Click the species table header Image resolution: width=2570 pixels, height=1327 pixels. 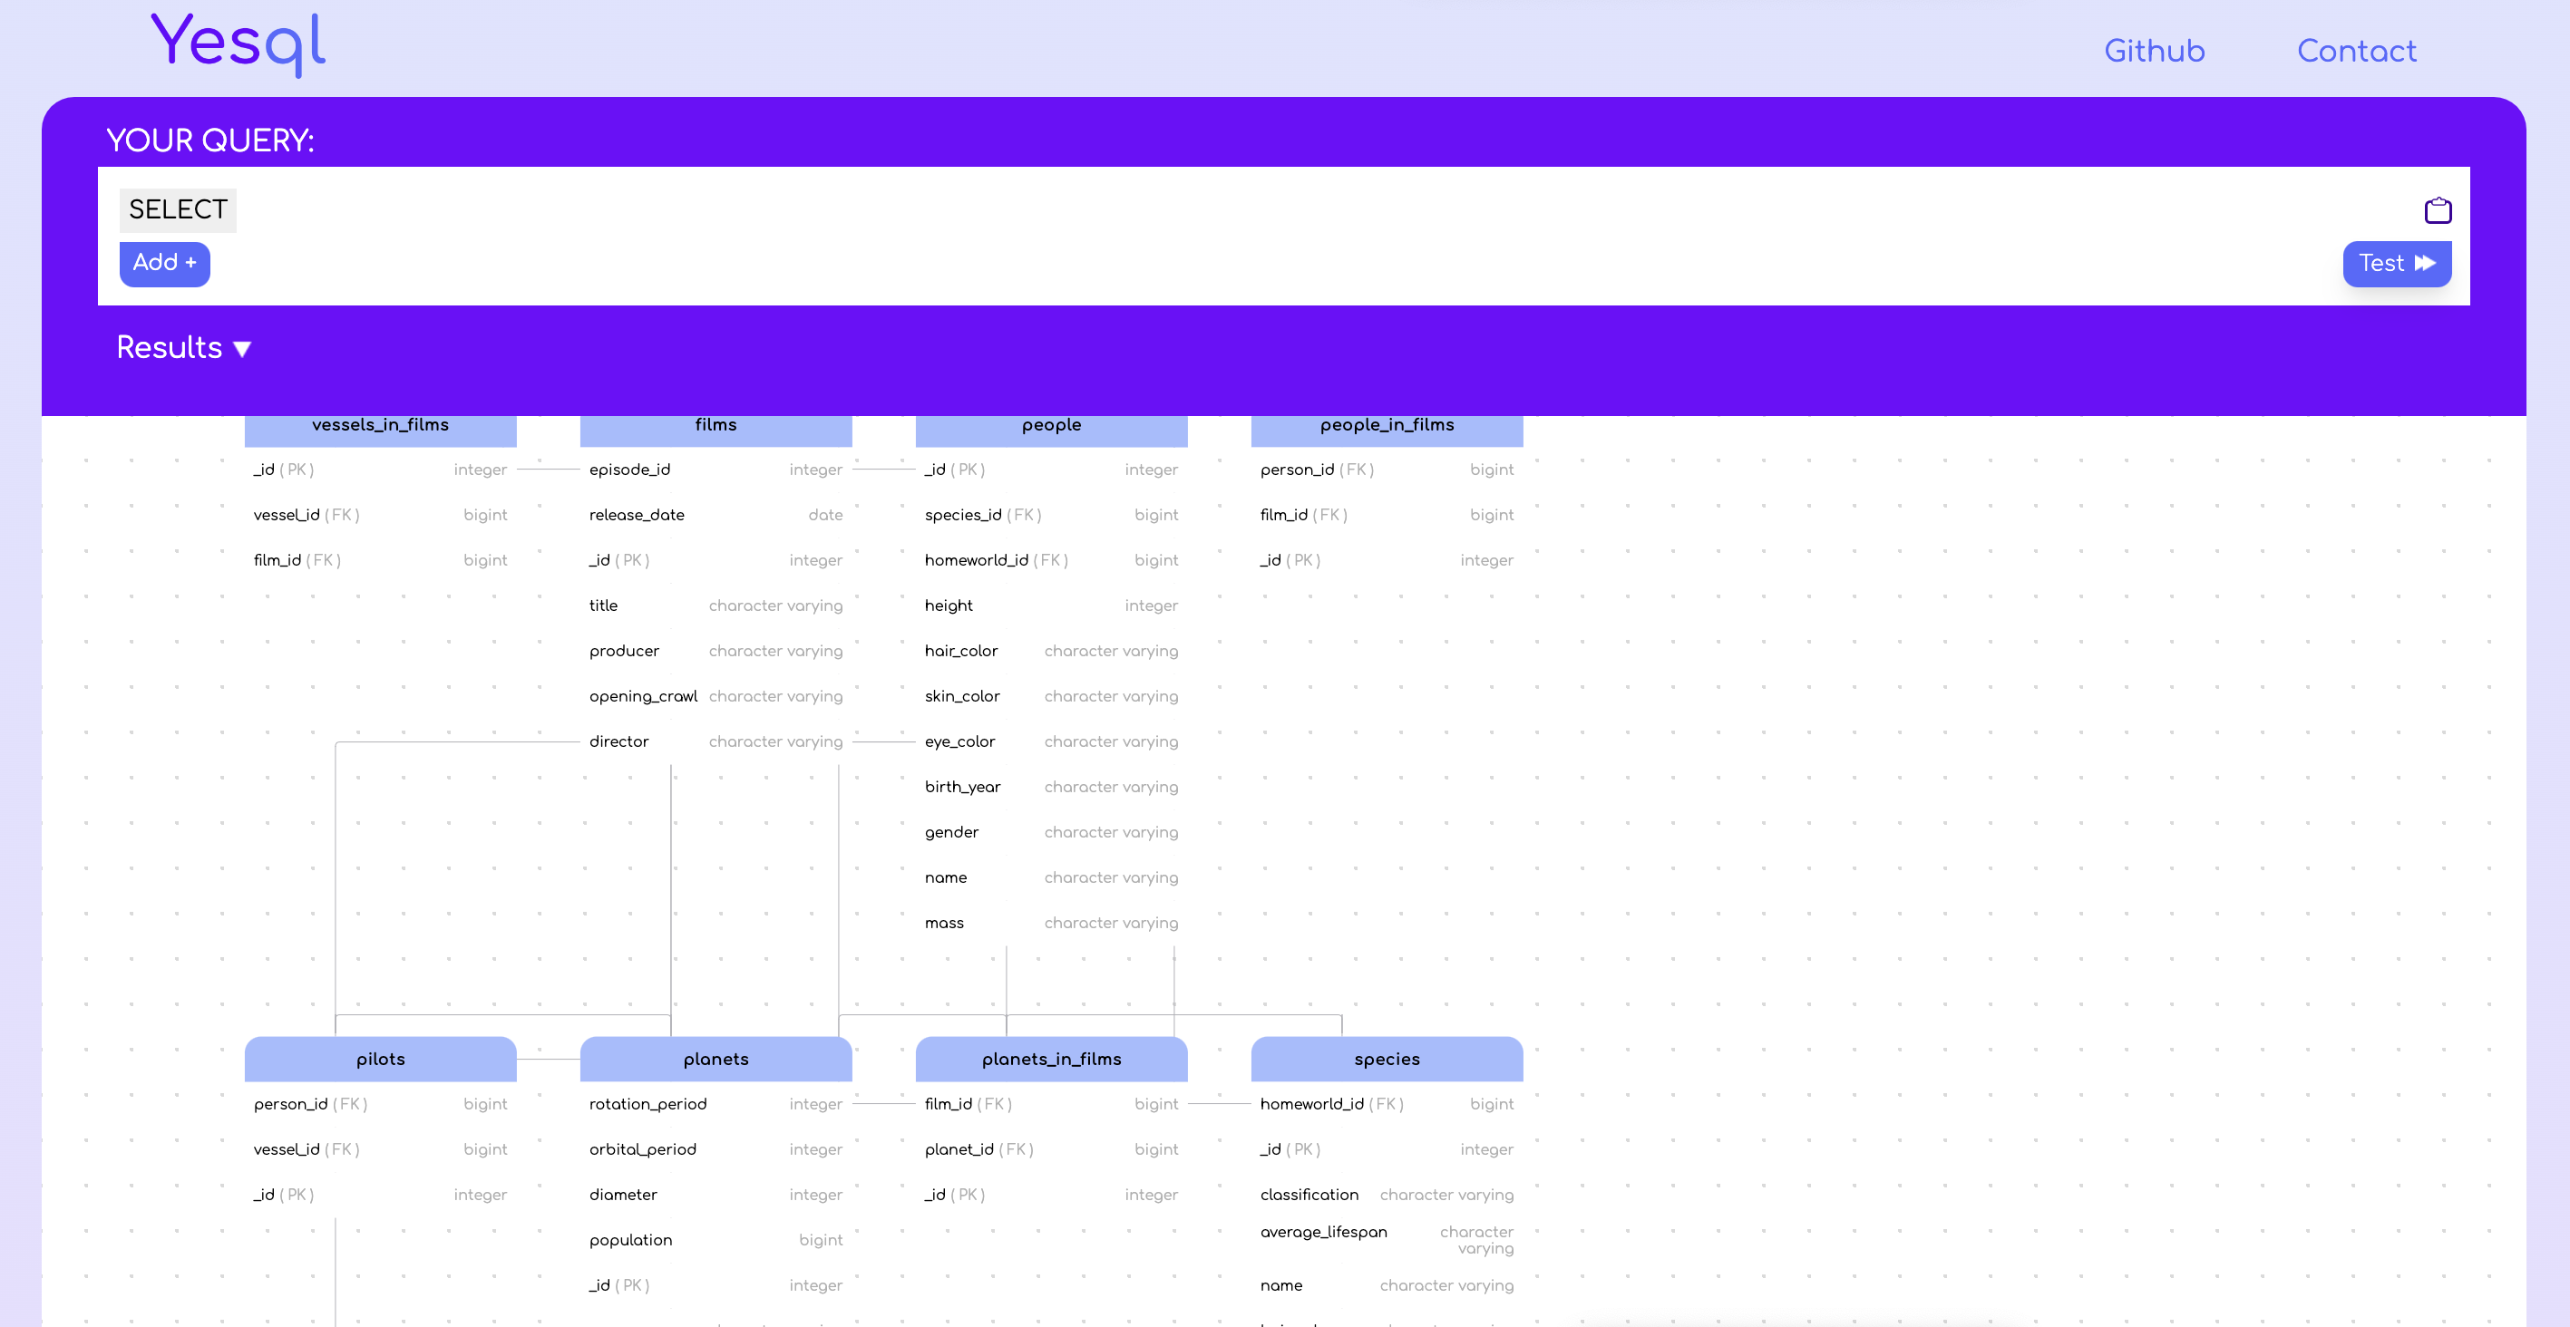(x=1387, y=1058)
